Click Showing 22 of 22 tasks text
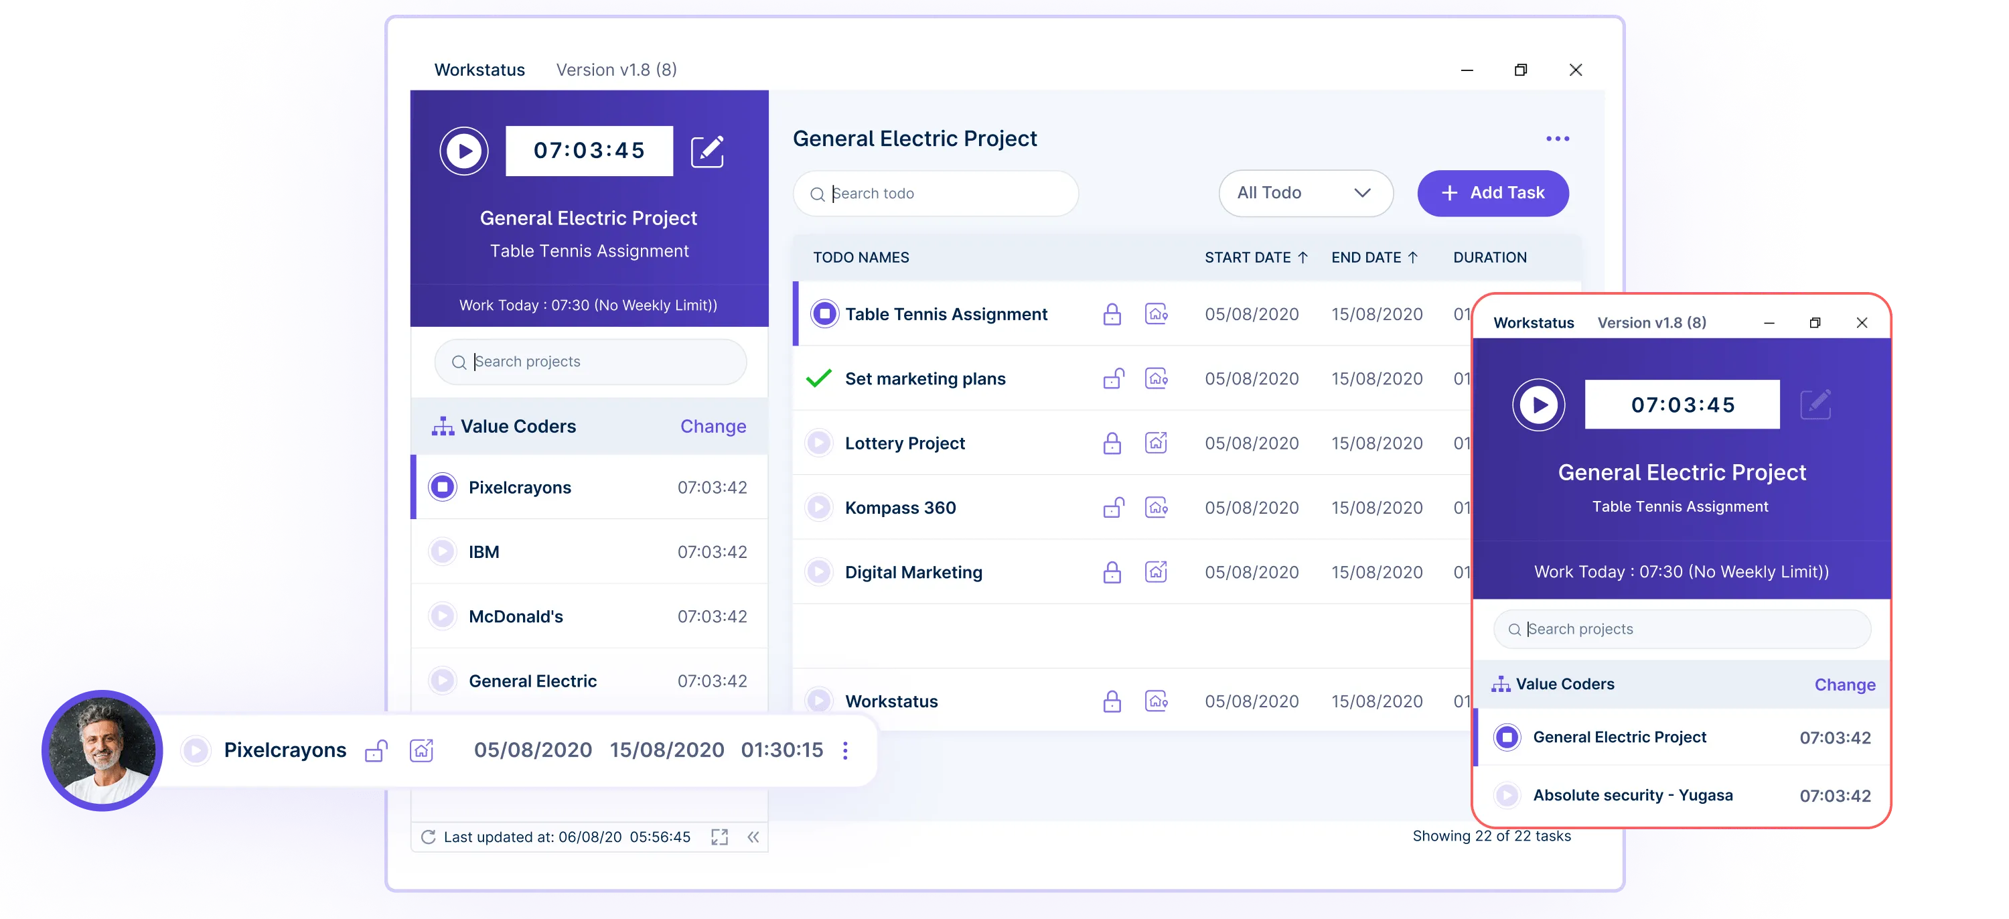 (1491, 835)
